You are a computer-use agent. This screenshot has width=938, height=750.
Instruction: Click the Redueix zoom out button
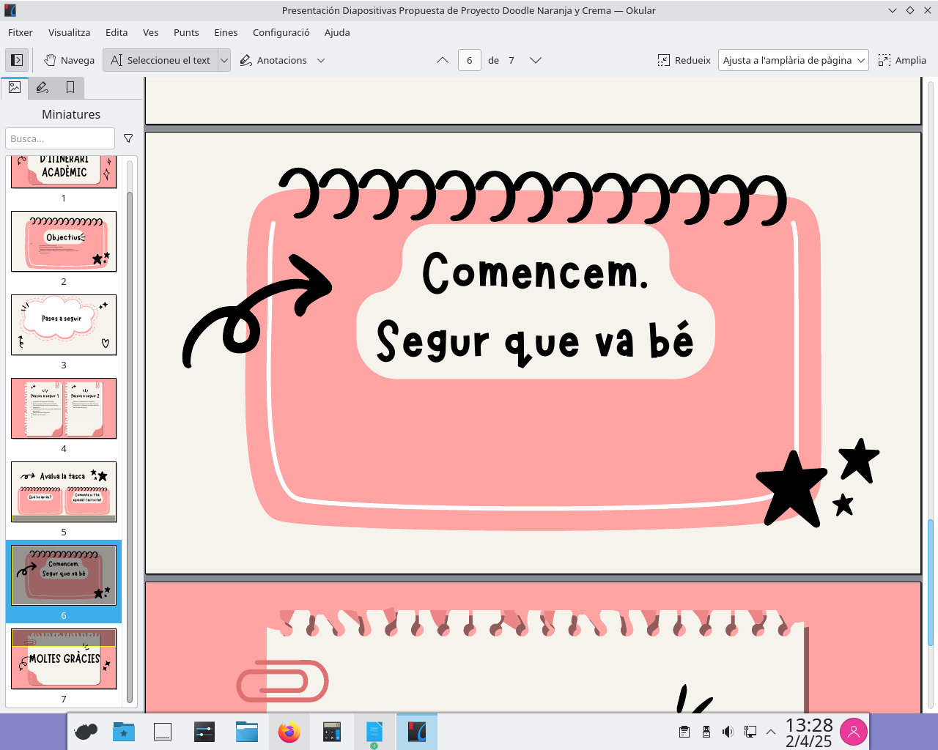(684, 60)
